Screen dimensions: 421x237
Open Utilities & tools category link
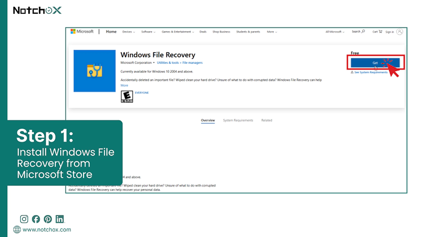pyautogui.click(x=168, y=63)
